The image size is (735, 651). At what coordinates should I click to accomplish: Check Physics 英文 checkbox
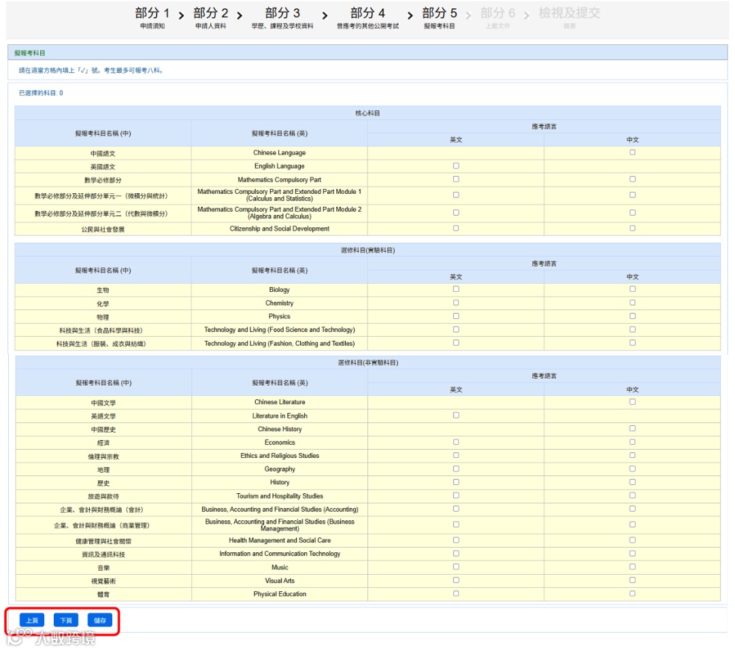coord(456,316)
